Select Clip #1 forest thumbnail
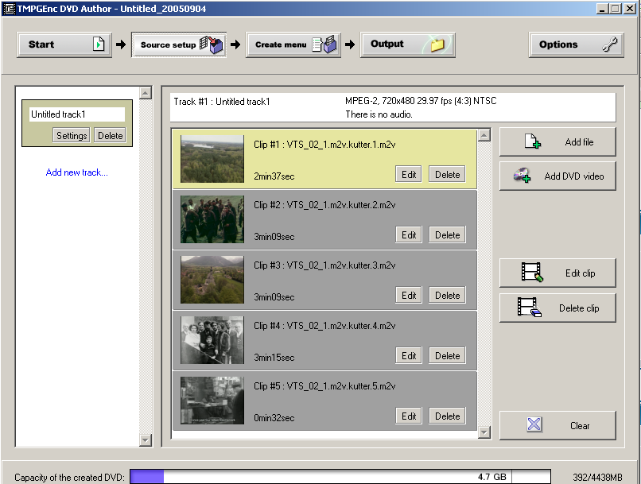Screen dimensions: 641x484 click(212, 159)
